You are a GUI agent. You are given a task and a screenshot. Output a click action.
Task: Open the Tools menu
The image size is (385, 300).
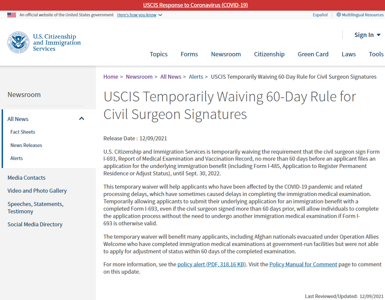click(x=376, y=54)
